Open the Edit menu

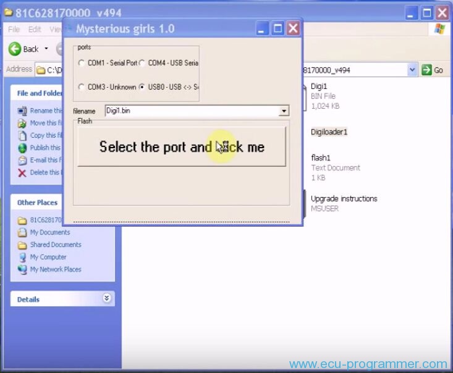pyautogui.click(x=35, y=30)
